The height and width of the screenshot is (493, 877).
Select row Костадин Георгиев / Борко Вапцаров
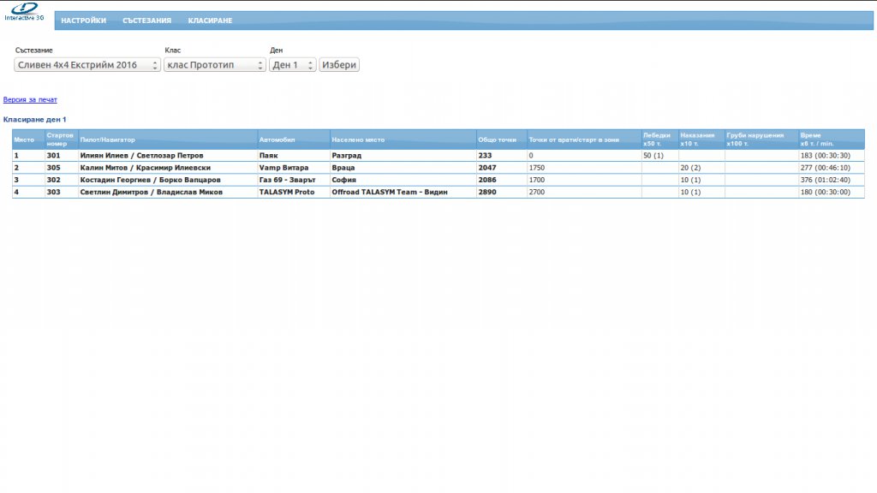click(438, 180)
